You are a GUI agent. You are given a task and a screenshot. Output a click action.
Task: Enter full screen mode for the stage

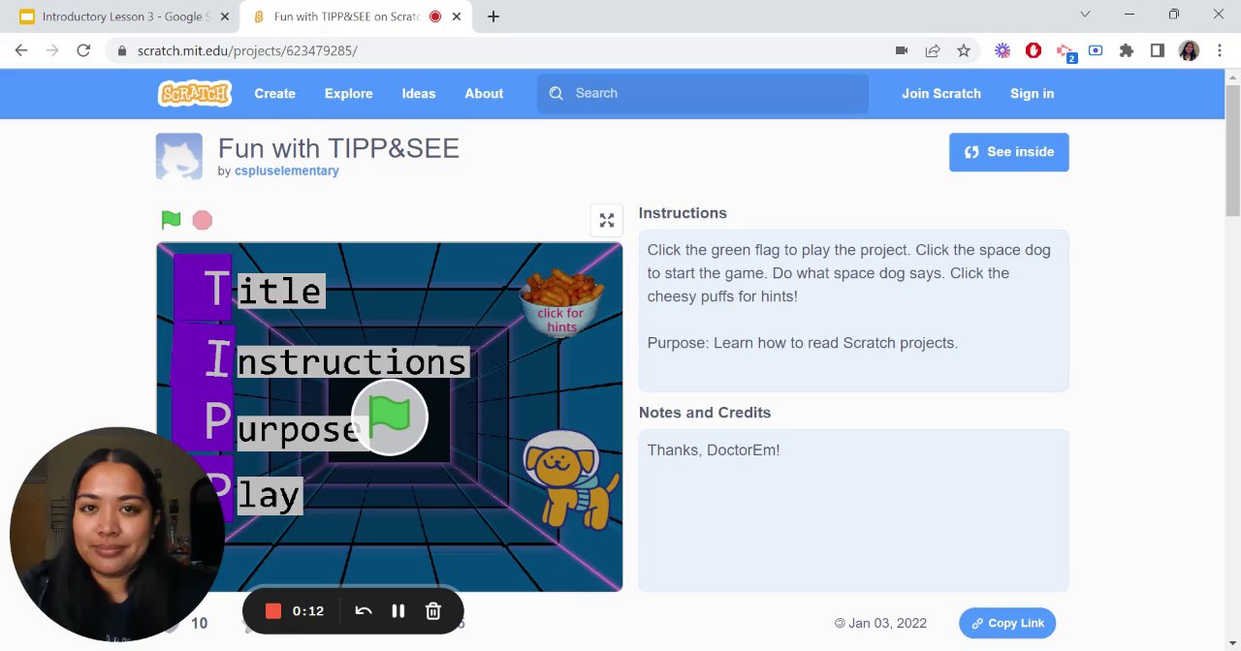pyautogui.click(x=607, y=221)
